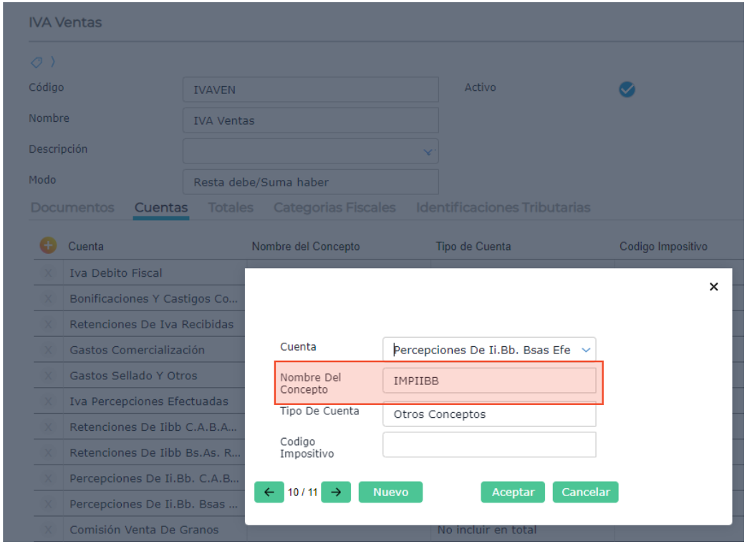Click the Codigo Impositivo input field
747x547 pixels.
[489, 444]
